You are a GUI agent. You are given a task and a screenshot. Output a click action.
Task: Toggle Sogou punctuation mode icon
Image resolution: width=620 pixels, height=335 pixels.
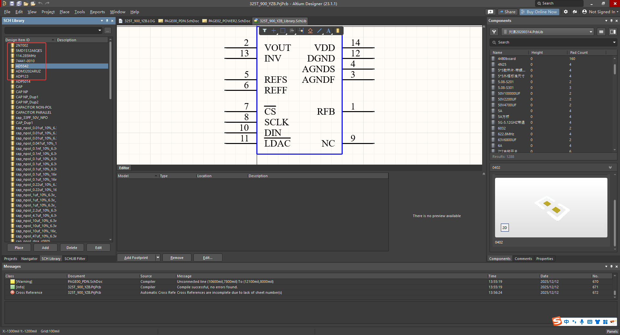pyautogui.click(x=574, y=322)
